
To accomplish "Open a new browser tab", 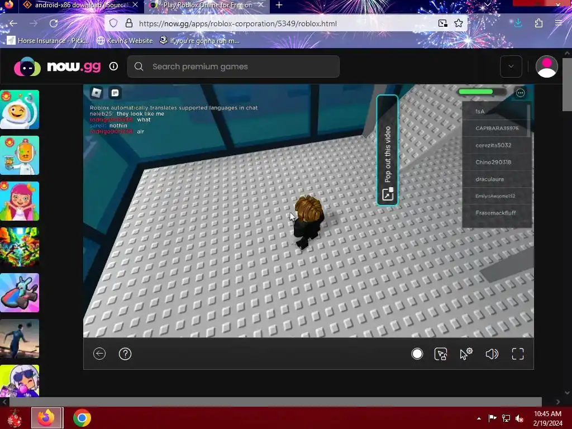I will click(279, 5).
